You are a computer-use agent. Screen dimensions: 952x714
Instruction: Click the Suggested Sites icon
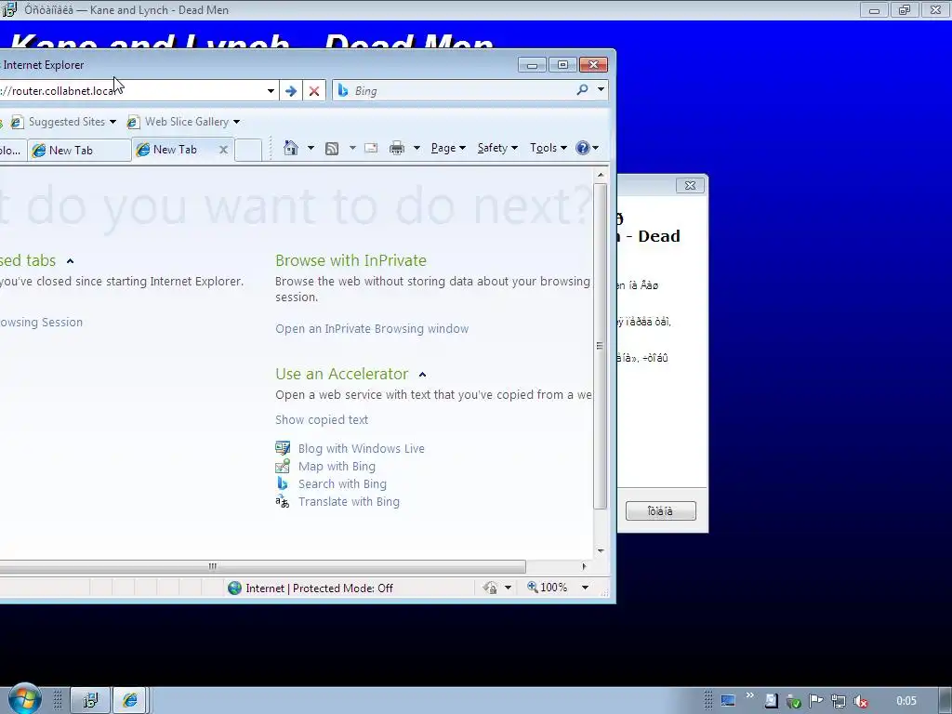pos(17,122)
